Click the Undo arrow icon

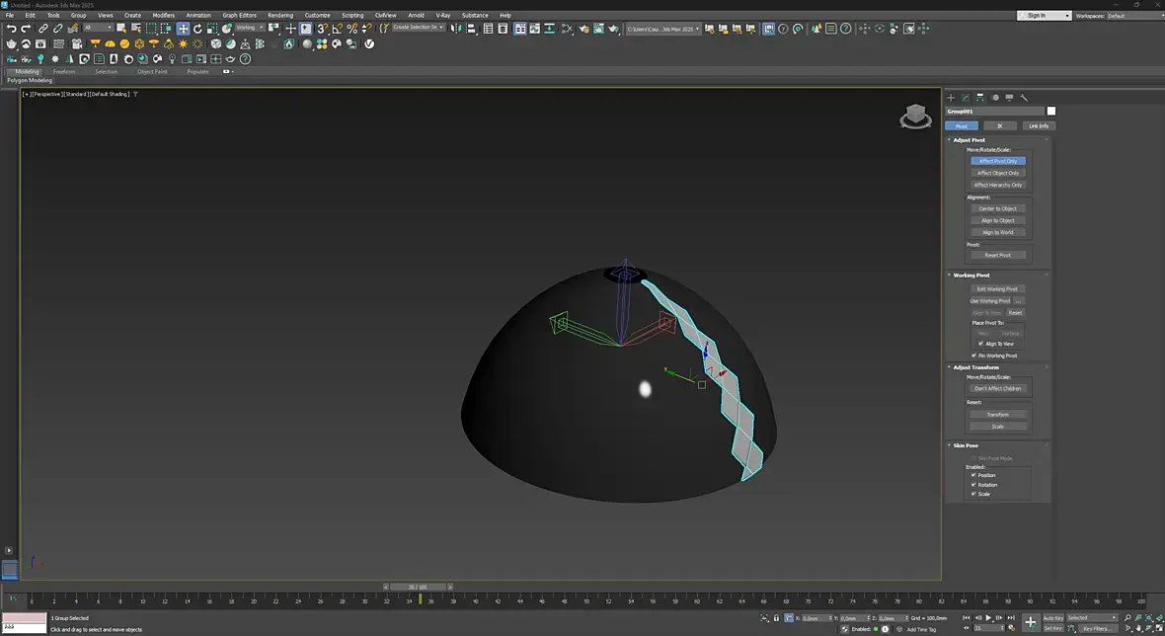click(11, 29)
